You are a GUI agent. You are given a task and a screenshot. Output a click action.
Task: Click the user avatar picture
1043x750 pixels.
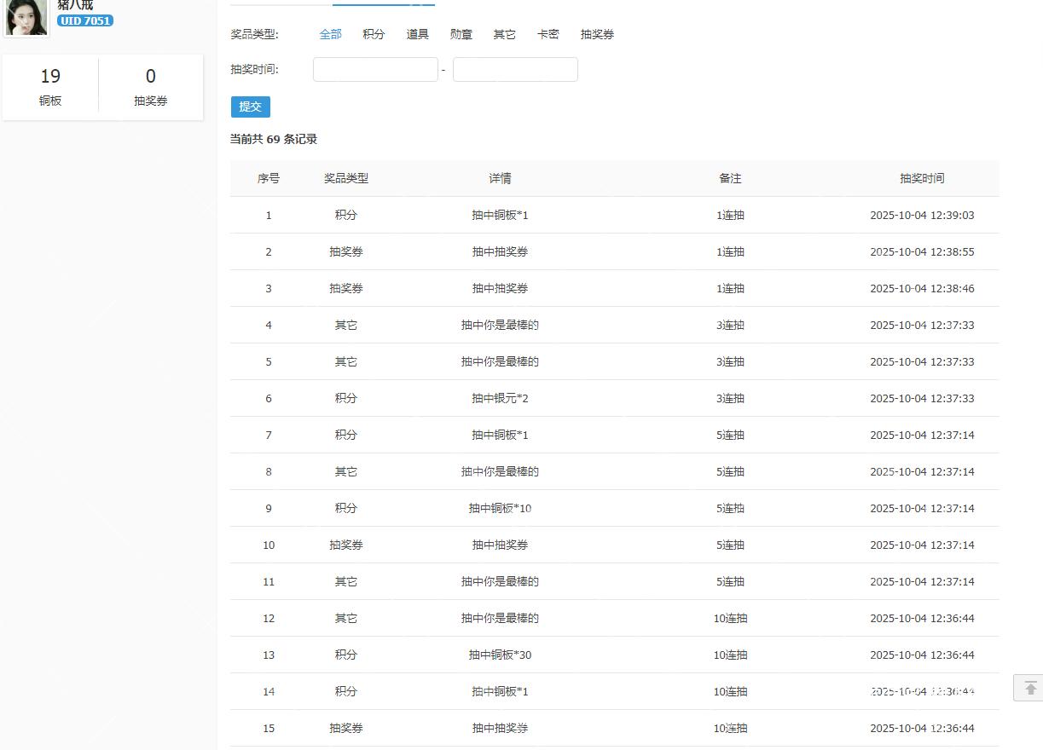(x=26, y=17)
